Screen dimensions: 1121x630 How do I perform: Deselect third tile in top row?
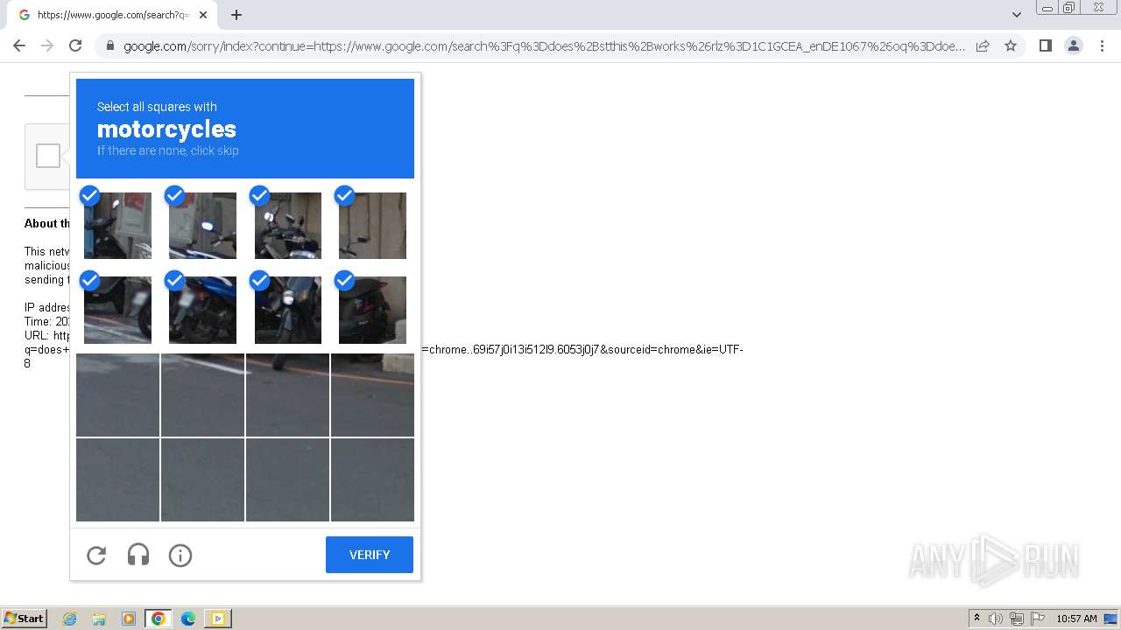point(287,225)
